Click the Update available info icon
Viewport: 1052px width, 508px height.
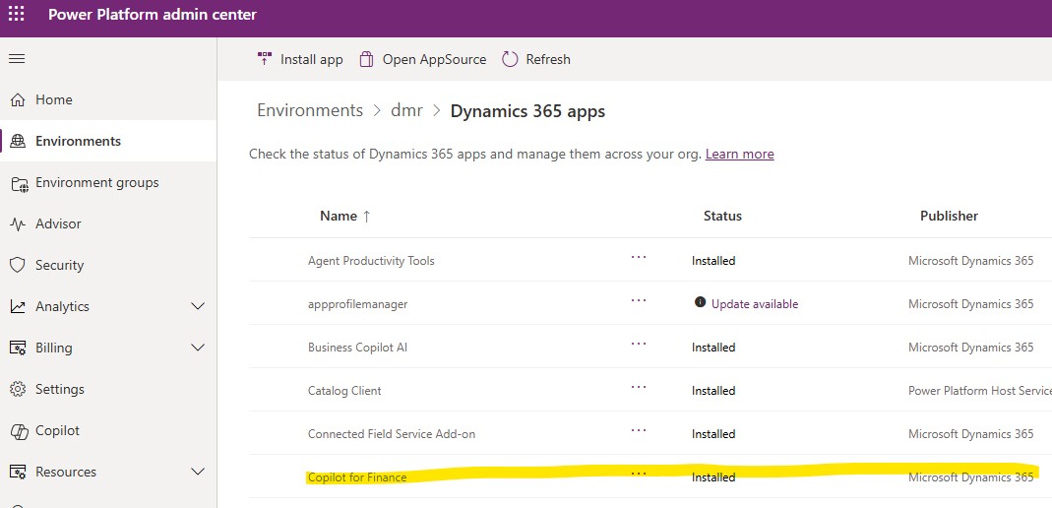point(700,302)
